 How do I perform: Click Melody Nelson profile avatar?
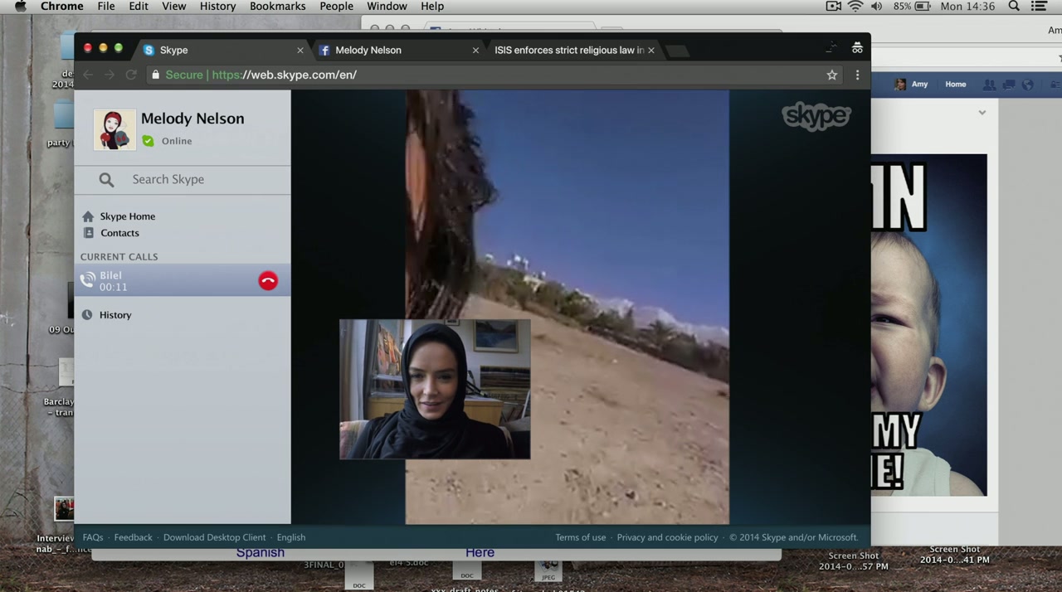[x=114, y=129]
